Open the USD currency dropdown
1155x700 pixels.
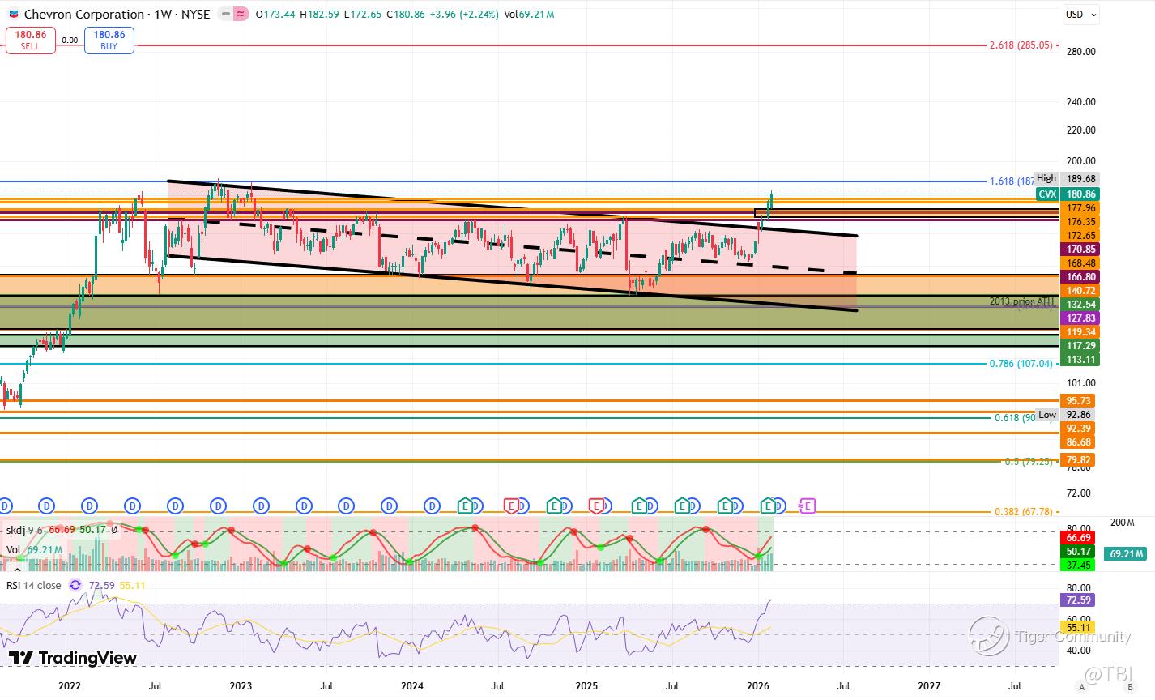point(1080,15)
